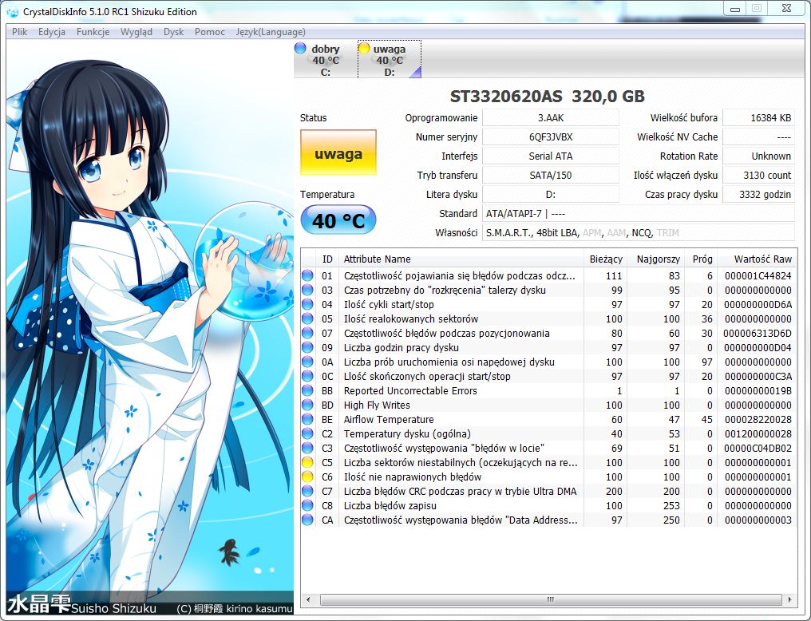Click the blue status orb for attribute 01

click(308, 275)
